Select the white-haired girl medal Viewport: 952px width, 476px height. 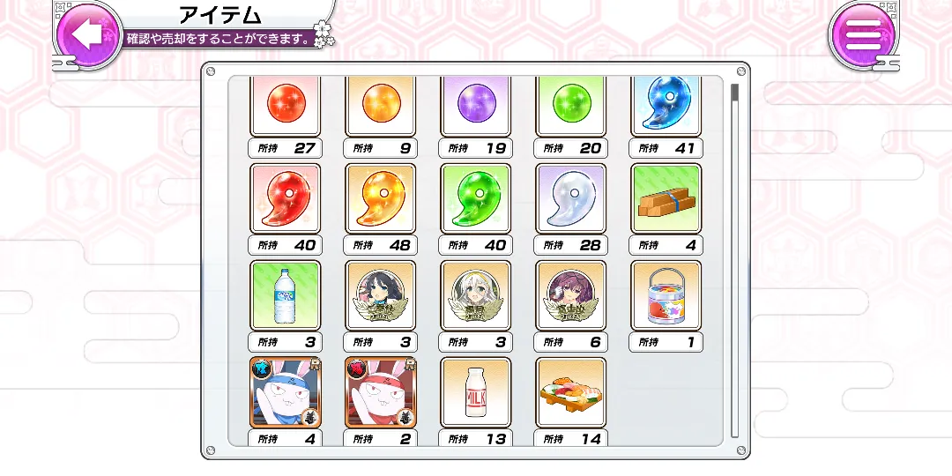click(x=475, y=295)
